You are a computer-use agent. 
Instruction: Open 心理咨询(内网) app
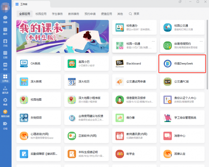click(x=39, y=136)
